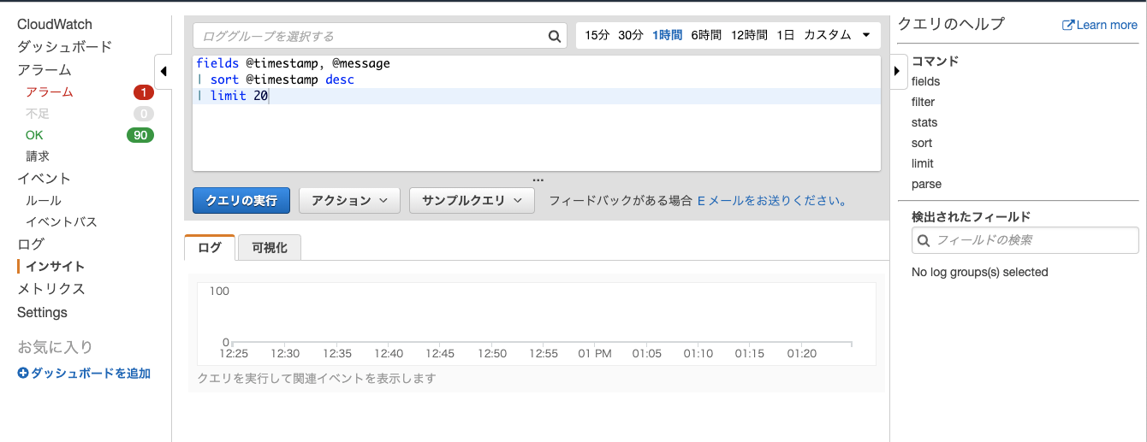The height and width of the screenshot is (442, 1147).
Task: Open the アクション dropdown menu
Action: (349, 200)
